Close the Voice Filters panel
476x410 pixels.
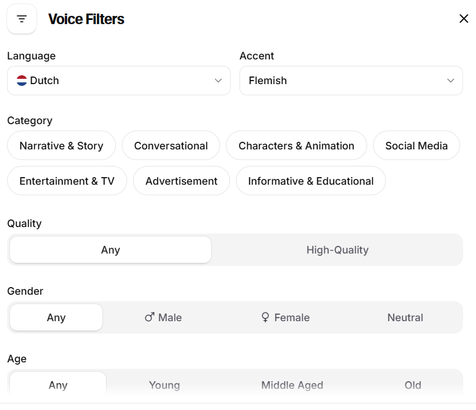point(464,19)
